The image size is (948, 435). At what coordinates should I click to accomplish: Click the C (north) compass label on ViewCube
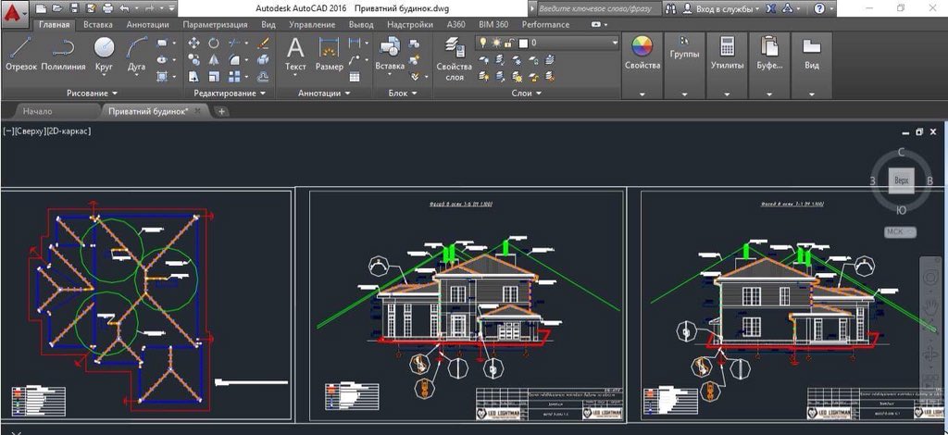[x=901, y=152]
